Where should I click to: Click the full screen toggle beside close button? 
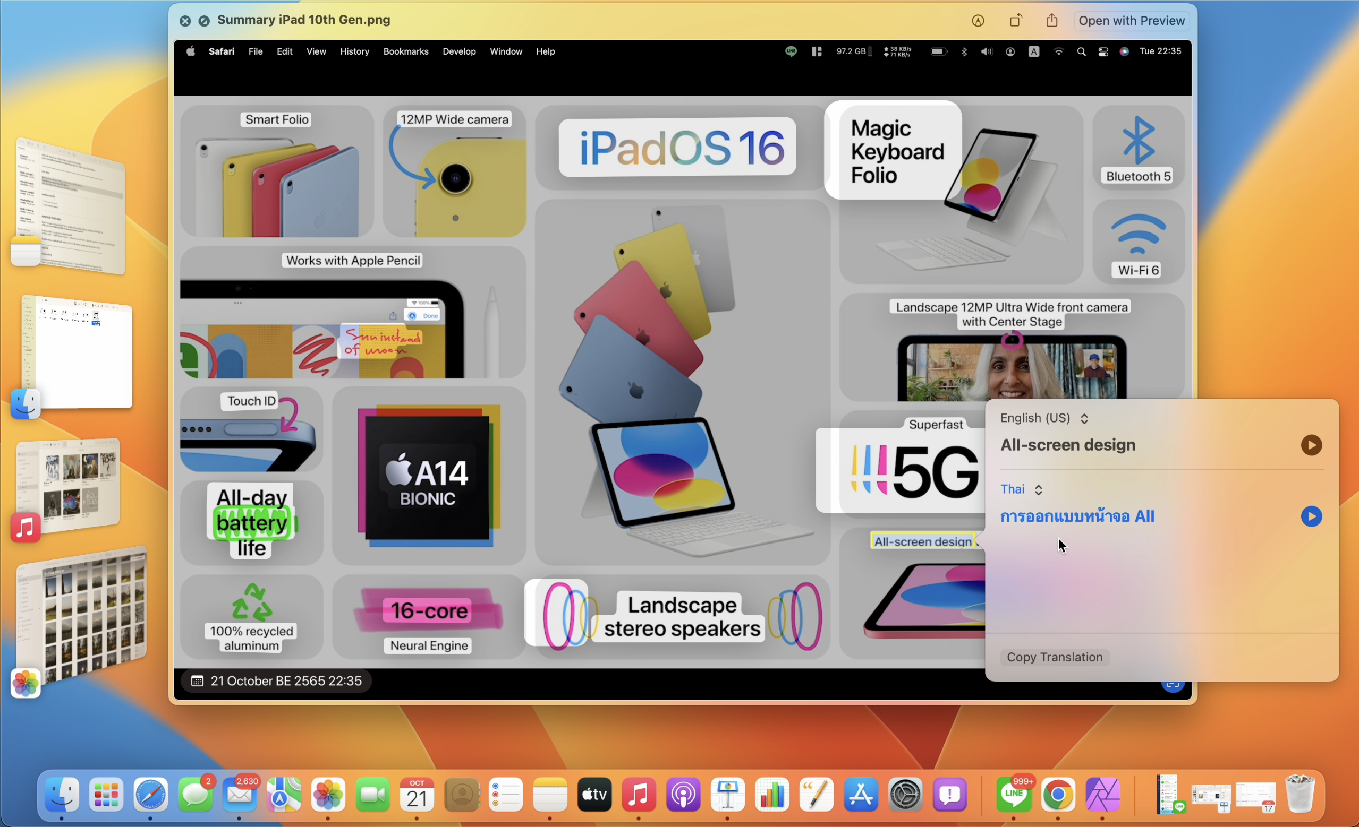pyautogui.click(x=203, y=21)
